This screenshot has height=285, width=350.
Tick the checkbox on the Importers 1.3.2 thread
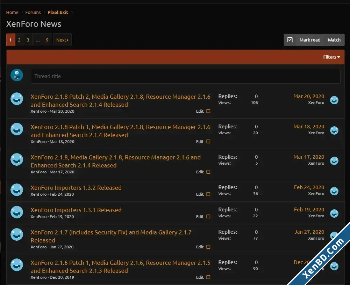tap(208, 194)
